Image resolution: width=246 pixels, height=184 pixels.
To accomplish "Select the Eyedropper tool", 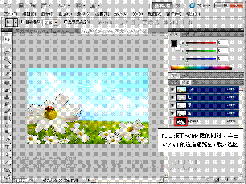I will [7, 75].
